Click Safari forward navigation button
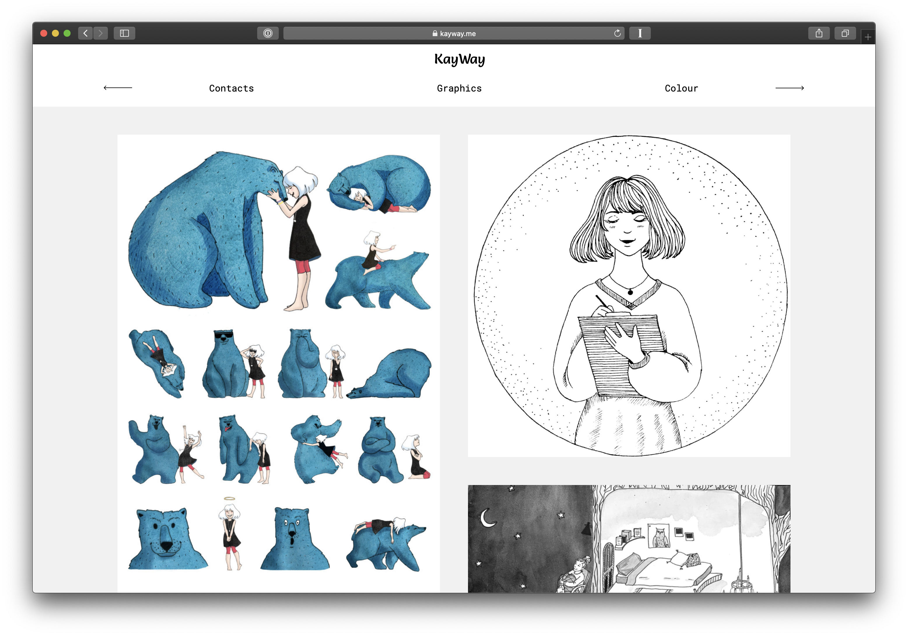Screen dimensions: 908x636 point(100,33)
